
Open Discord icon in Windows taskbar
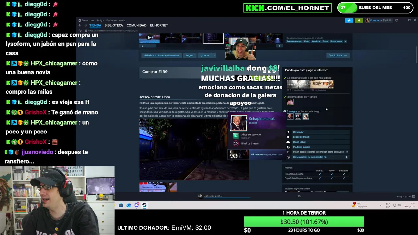click(137, 205)
